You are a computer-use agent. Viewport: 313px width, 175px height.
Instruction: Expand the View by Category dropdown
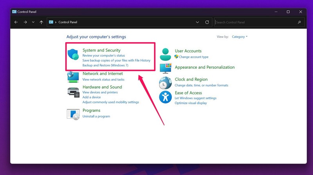click(239, 37)
